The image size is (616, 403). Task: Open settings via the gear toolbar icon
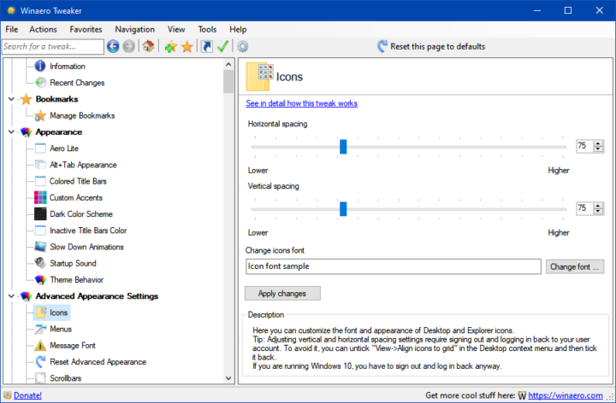click(x=243, y=46)
